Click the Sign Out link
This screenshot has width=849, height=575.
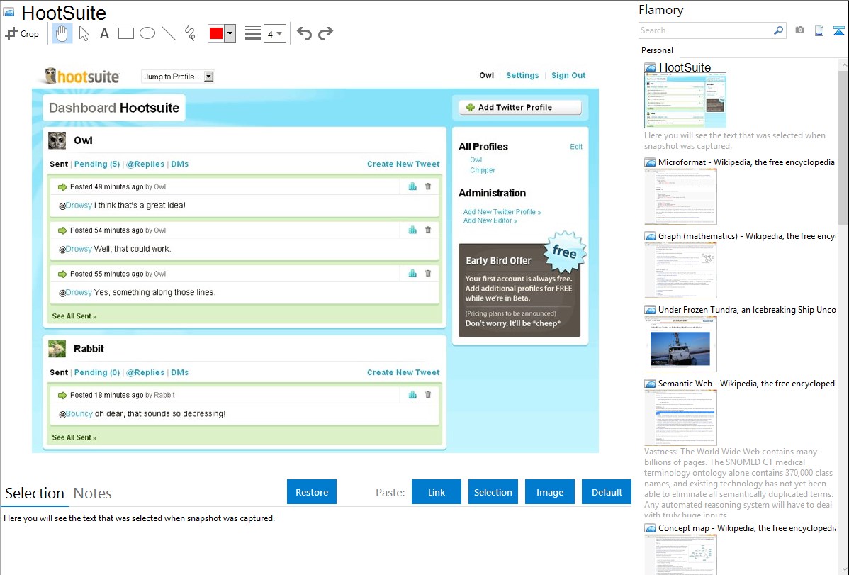(568, 75)
